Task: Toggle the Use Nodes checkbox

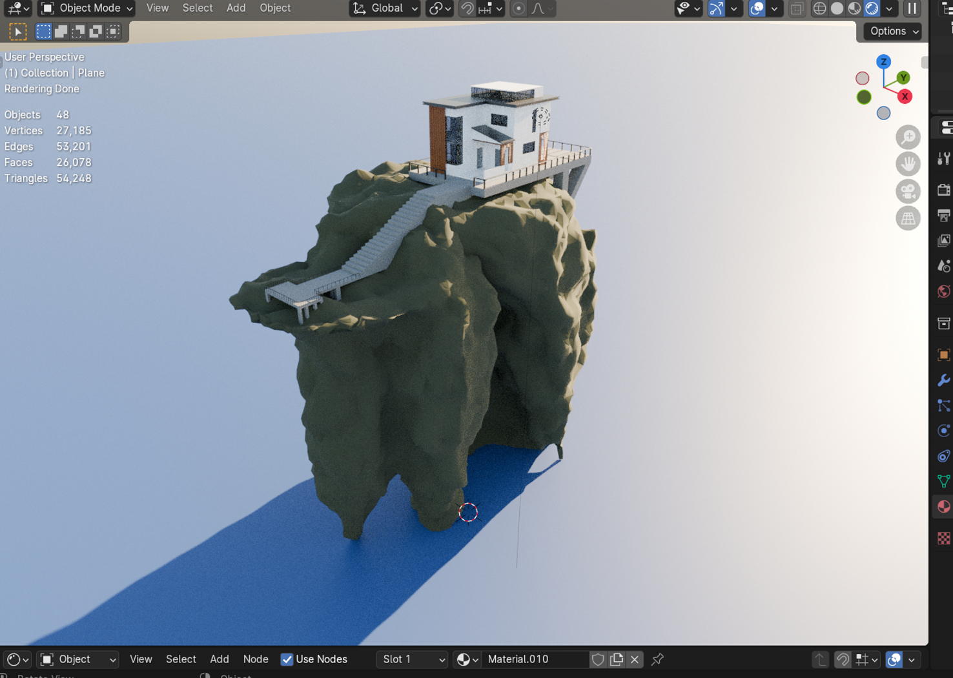Action: pyautogui.click(x=287, y=659)
